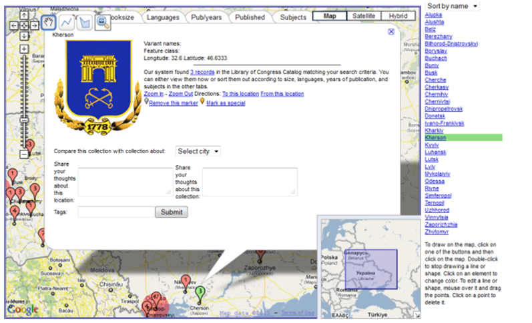
Task: Pan the map left with arrow button
Action: pyautogui.click(x=13, y=25)
